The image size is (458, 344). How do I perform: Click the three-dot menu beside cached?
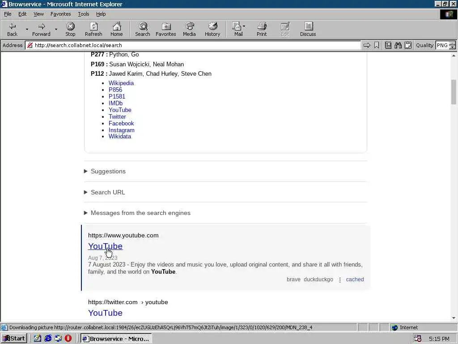[x=340, y=280]
